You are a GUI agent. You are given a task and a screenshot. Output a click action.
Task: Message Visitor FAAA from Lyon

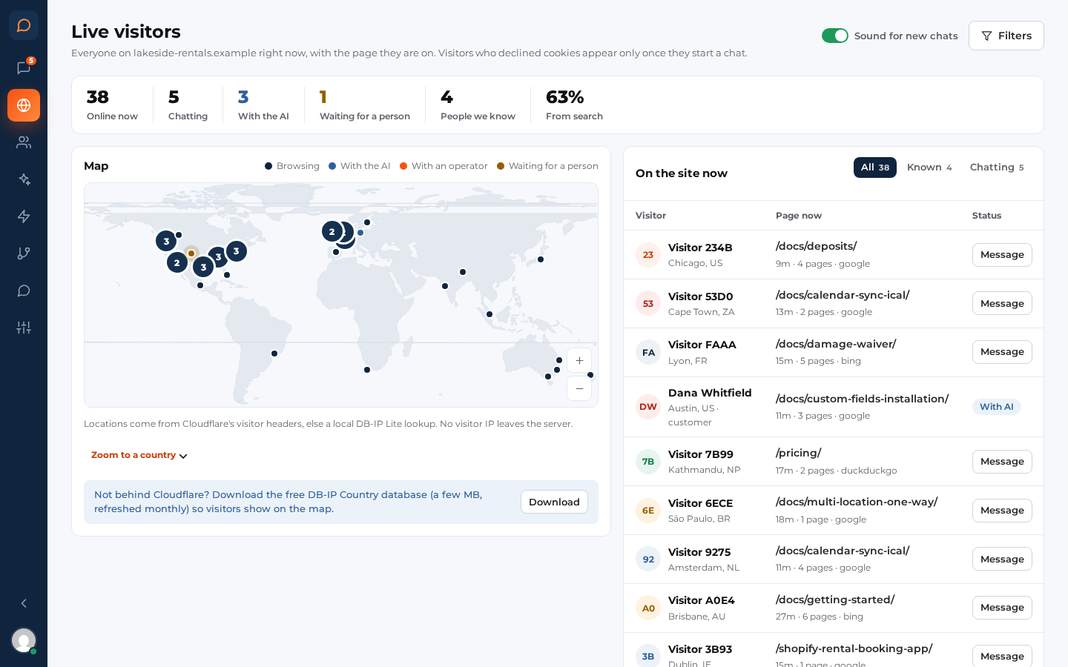pos(1002,352)
